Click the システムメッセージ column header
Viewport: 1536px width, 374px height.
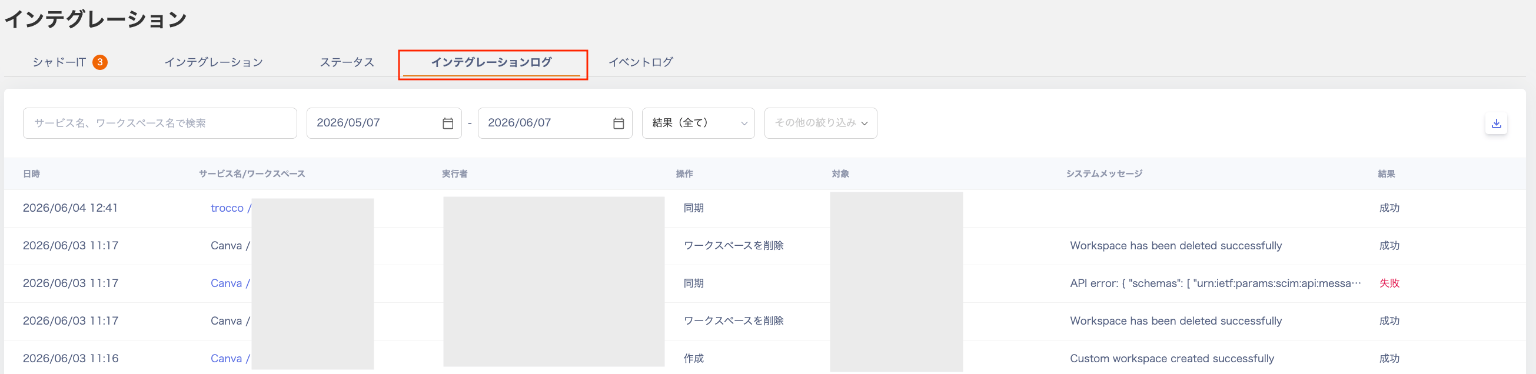click(x=1104, y=173)
